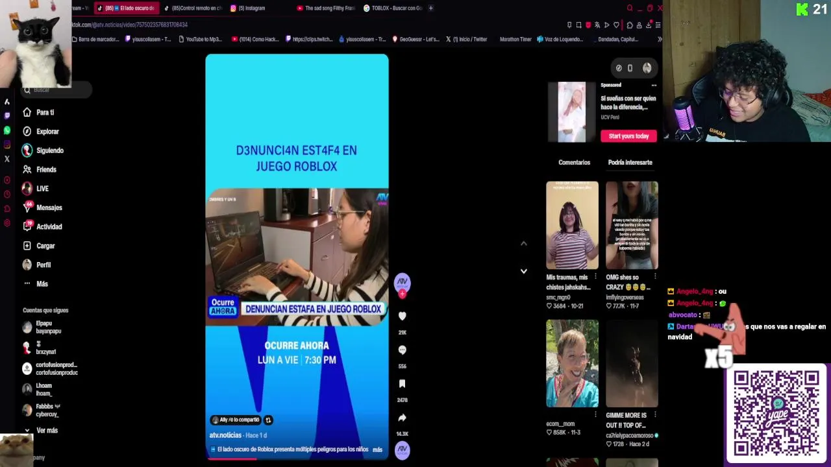Switch to TOBLOX Buscar con Google tab
Image resolution: width=831 pixels, height=467 pixels.
pos(393,8)
